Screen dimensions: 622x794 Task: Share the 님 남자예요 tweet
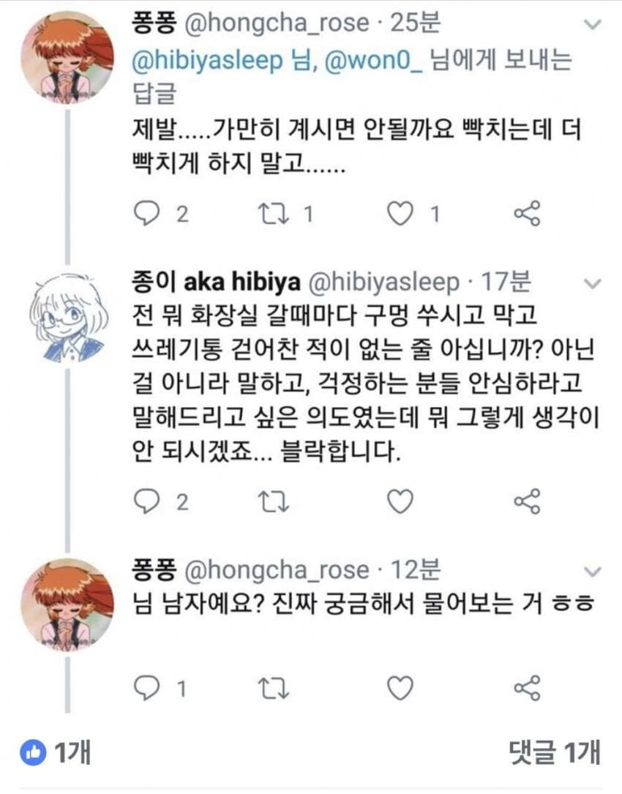coord(527,688)
